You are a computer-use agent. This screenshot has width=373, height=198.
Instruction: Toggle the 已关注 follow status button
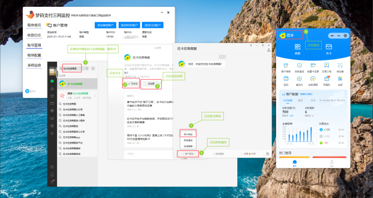coord(131,83)
